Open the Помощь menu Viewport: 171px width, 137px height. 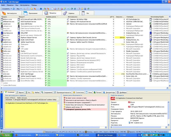34,5
